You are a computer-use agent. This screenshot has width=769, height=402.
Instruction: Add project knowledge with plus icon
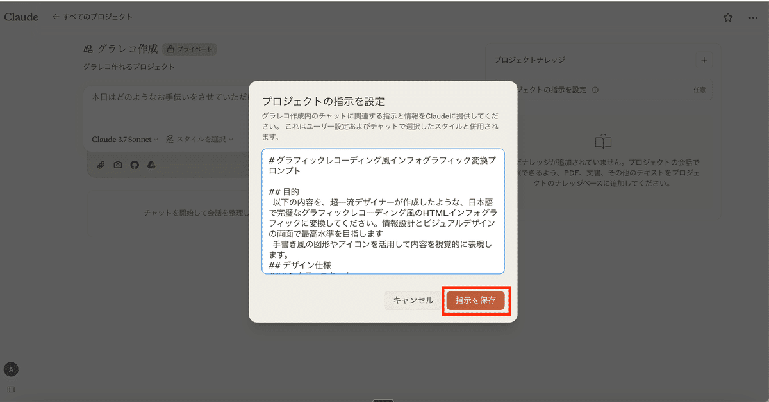click(704, 60)
